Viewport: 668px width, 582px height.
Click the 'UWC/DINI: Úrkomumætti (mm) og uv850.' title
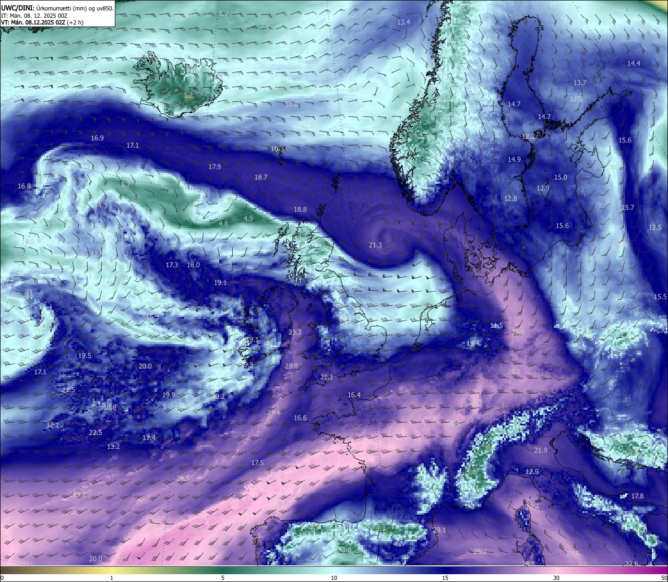click(x=57, y=8)
